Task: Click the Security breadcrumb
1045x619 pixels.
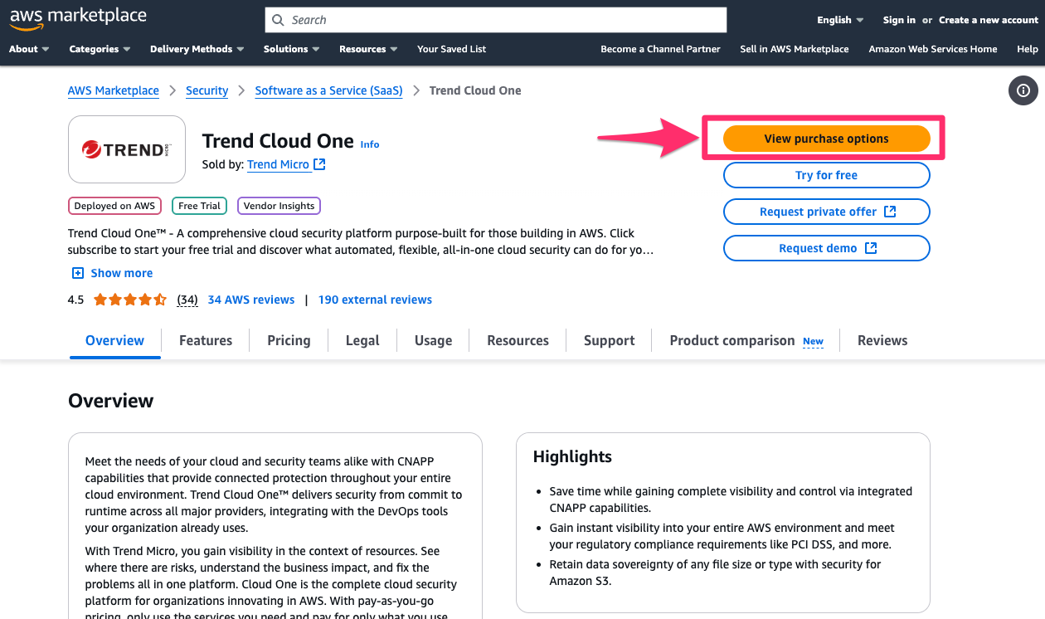Action: coord(207,90)
